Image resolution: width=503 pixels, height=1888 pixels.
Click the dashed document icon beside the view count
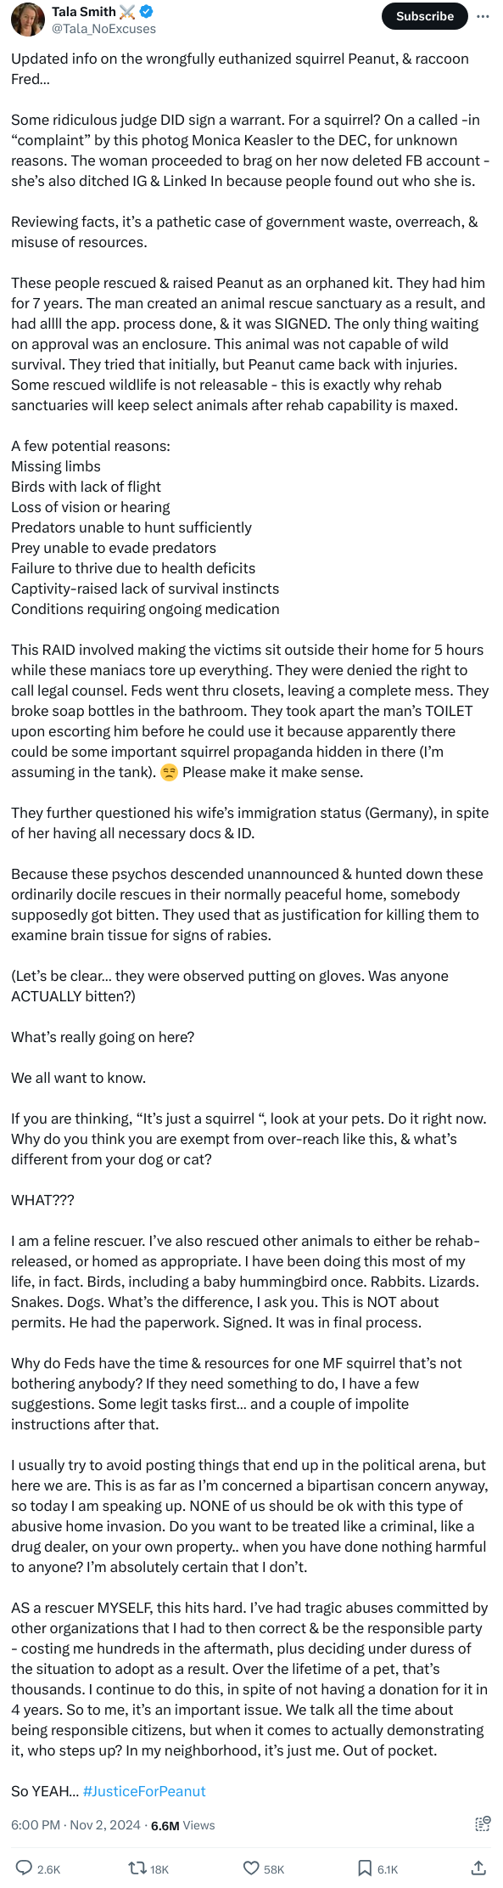pyautogui.click(x=483, y=1824)
